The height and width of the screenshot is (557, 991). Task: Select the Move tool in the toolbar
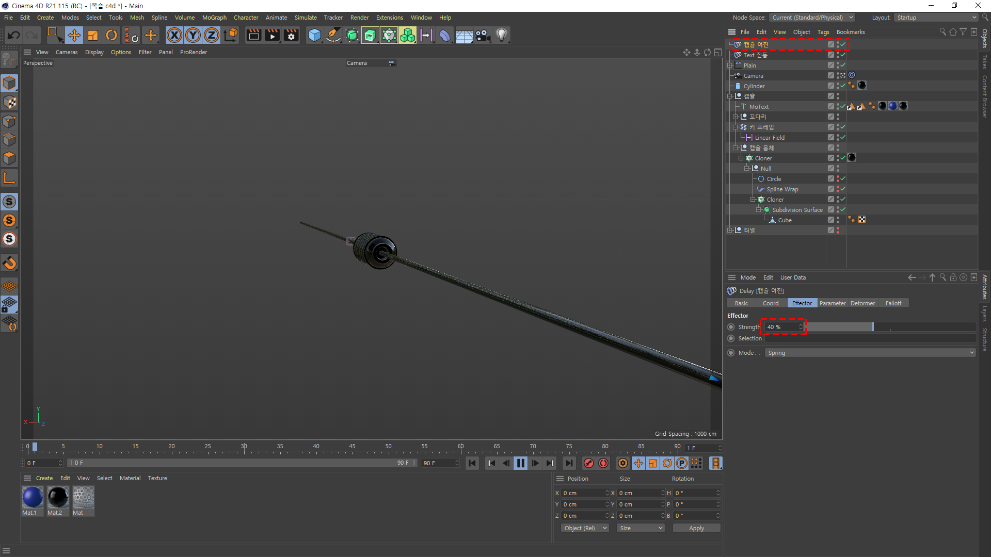pyautogui.click(x=74, y=35)
